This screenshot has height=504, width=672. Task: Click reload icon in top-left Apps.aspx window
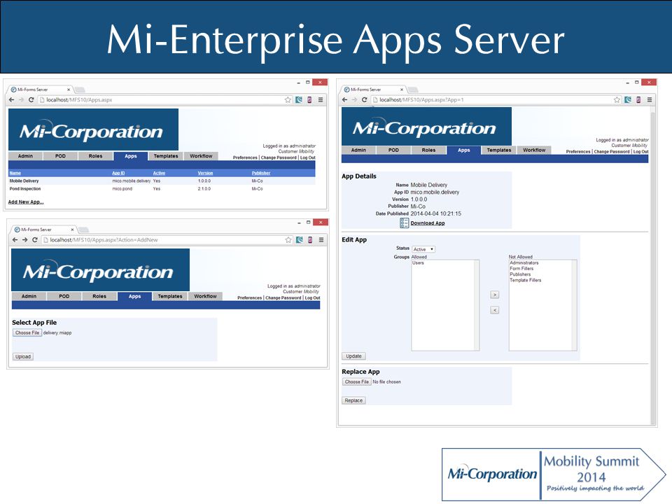31,100
